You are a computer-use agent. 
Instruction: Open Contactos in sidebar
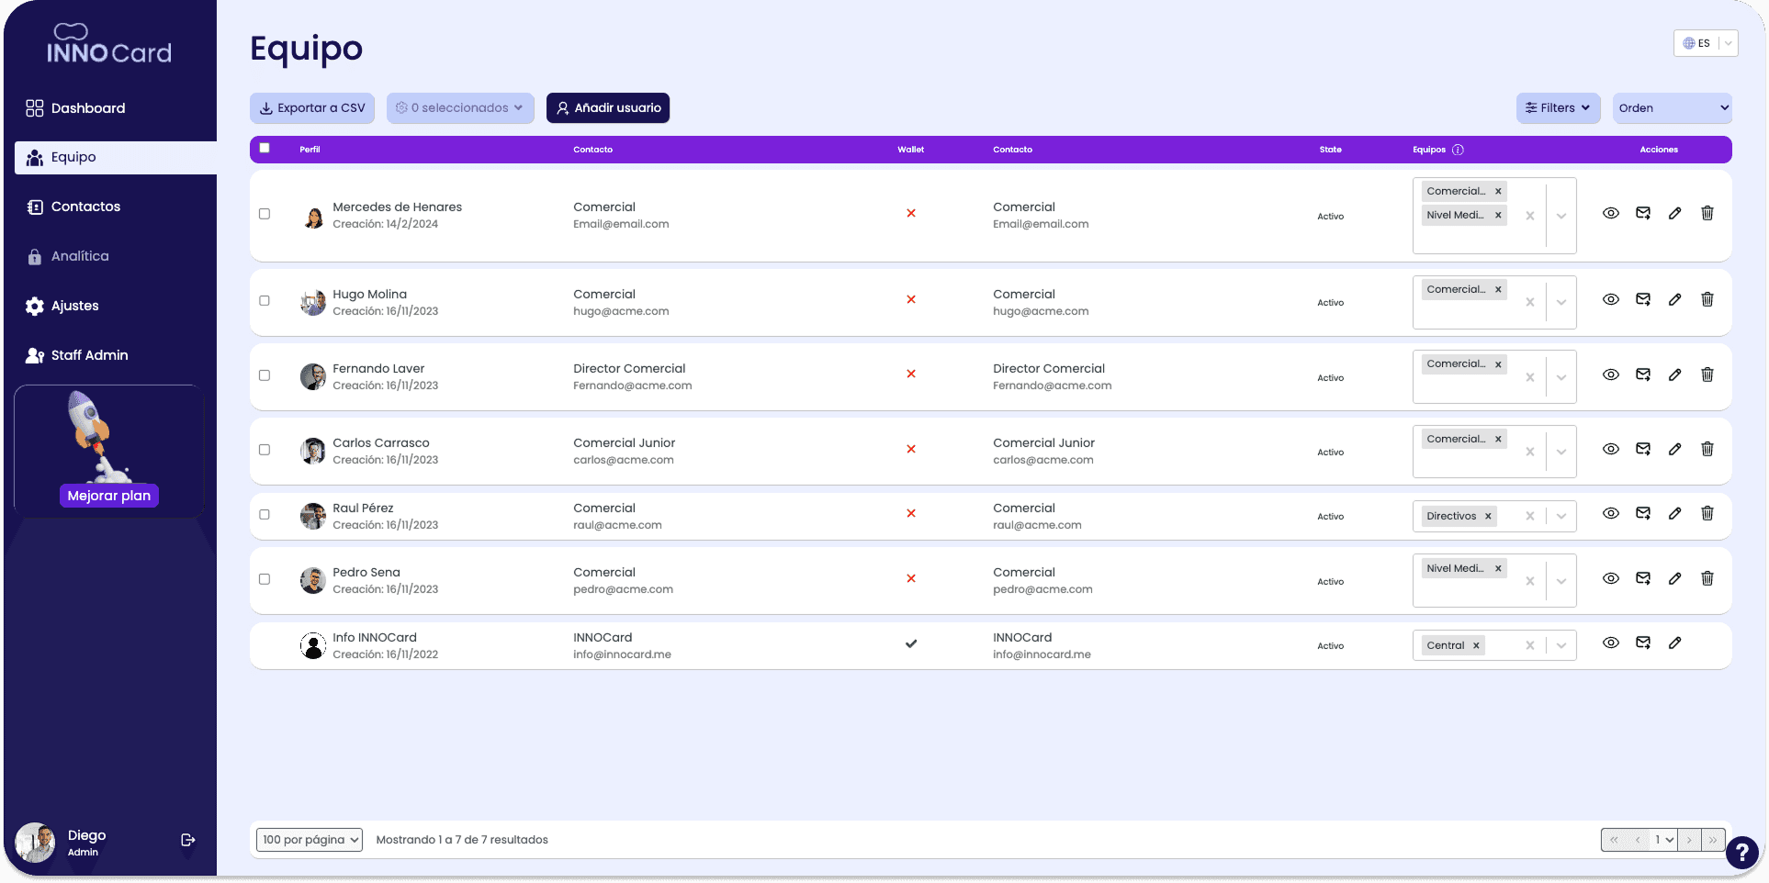tap(73, 207)
